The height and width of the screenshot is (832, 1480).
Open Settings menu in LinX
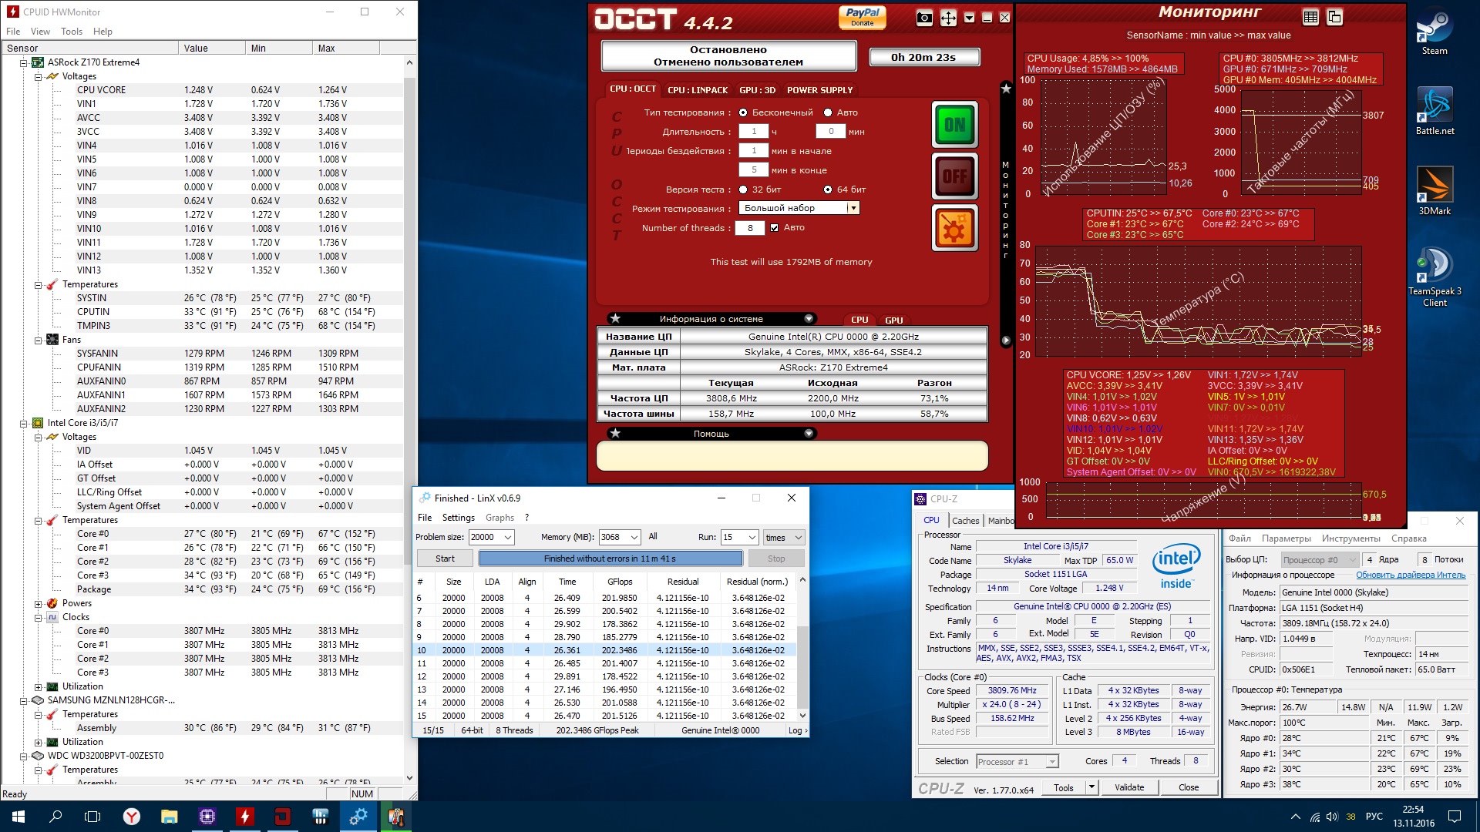(458, 518)
